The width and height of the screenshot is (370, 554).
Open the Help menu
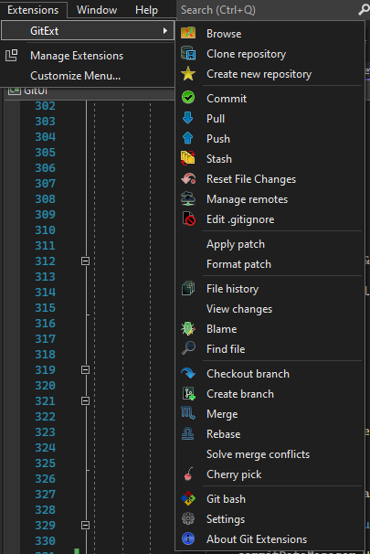(x=146, y=9)
